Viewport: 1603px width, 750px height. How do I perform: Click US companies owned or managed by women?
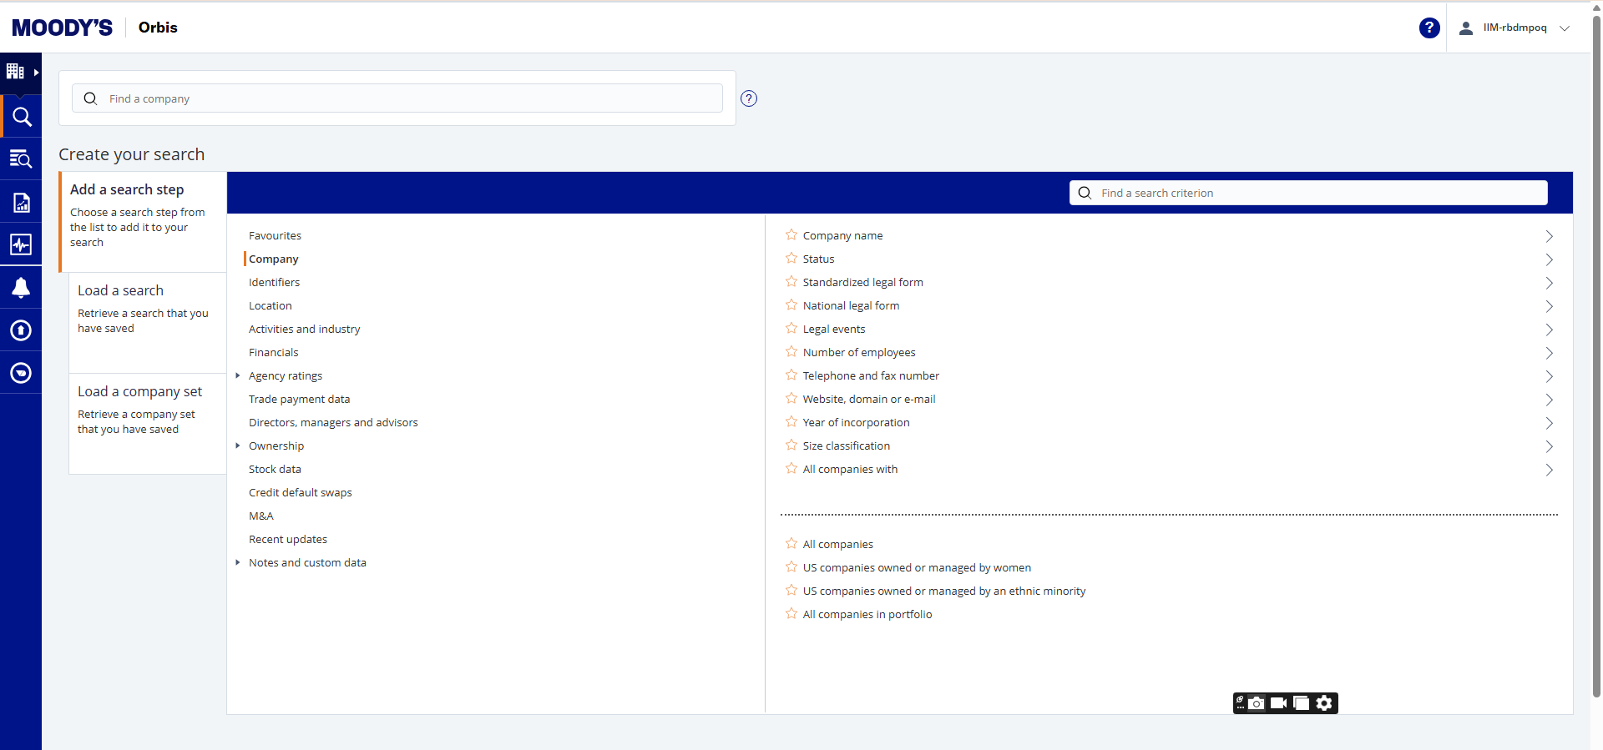(916, 568)
